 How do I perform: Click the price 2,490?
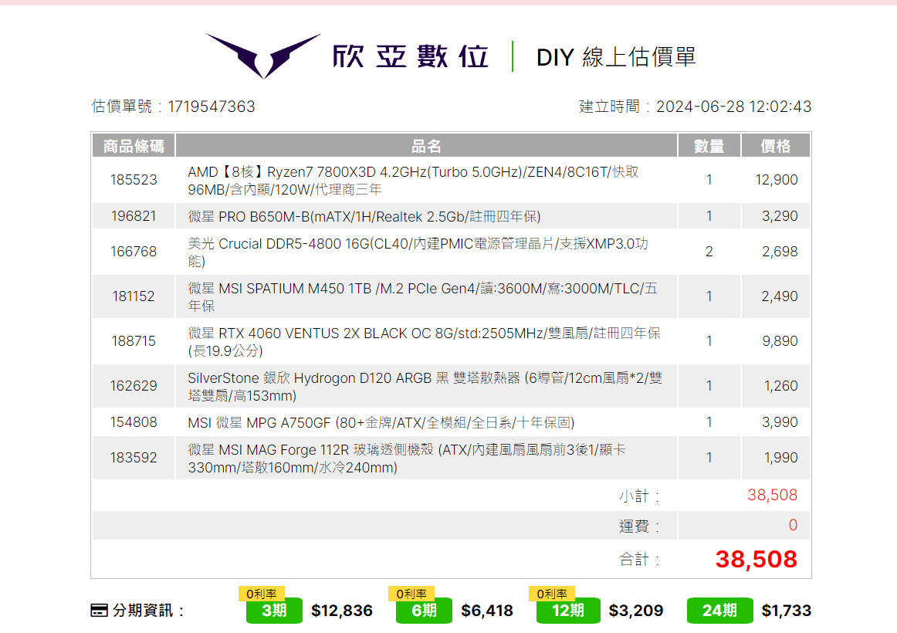(780, 296)
